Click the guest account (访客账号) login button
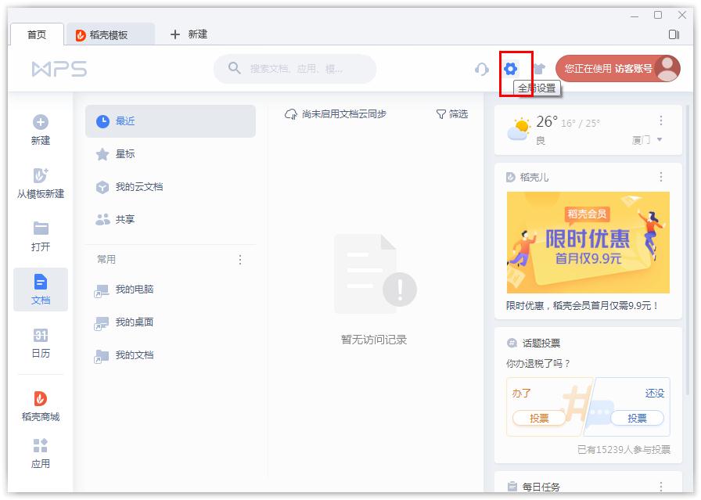This screenshot has width=701, height=500. point(617,69)
